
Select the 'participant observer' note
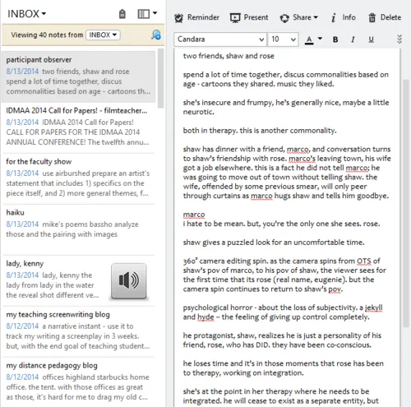click(78, 76)
